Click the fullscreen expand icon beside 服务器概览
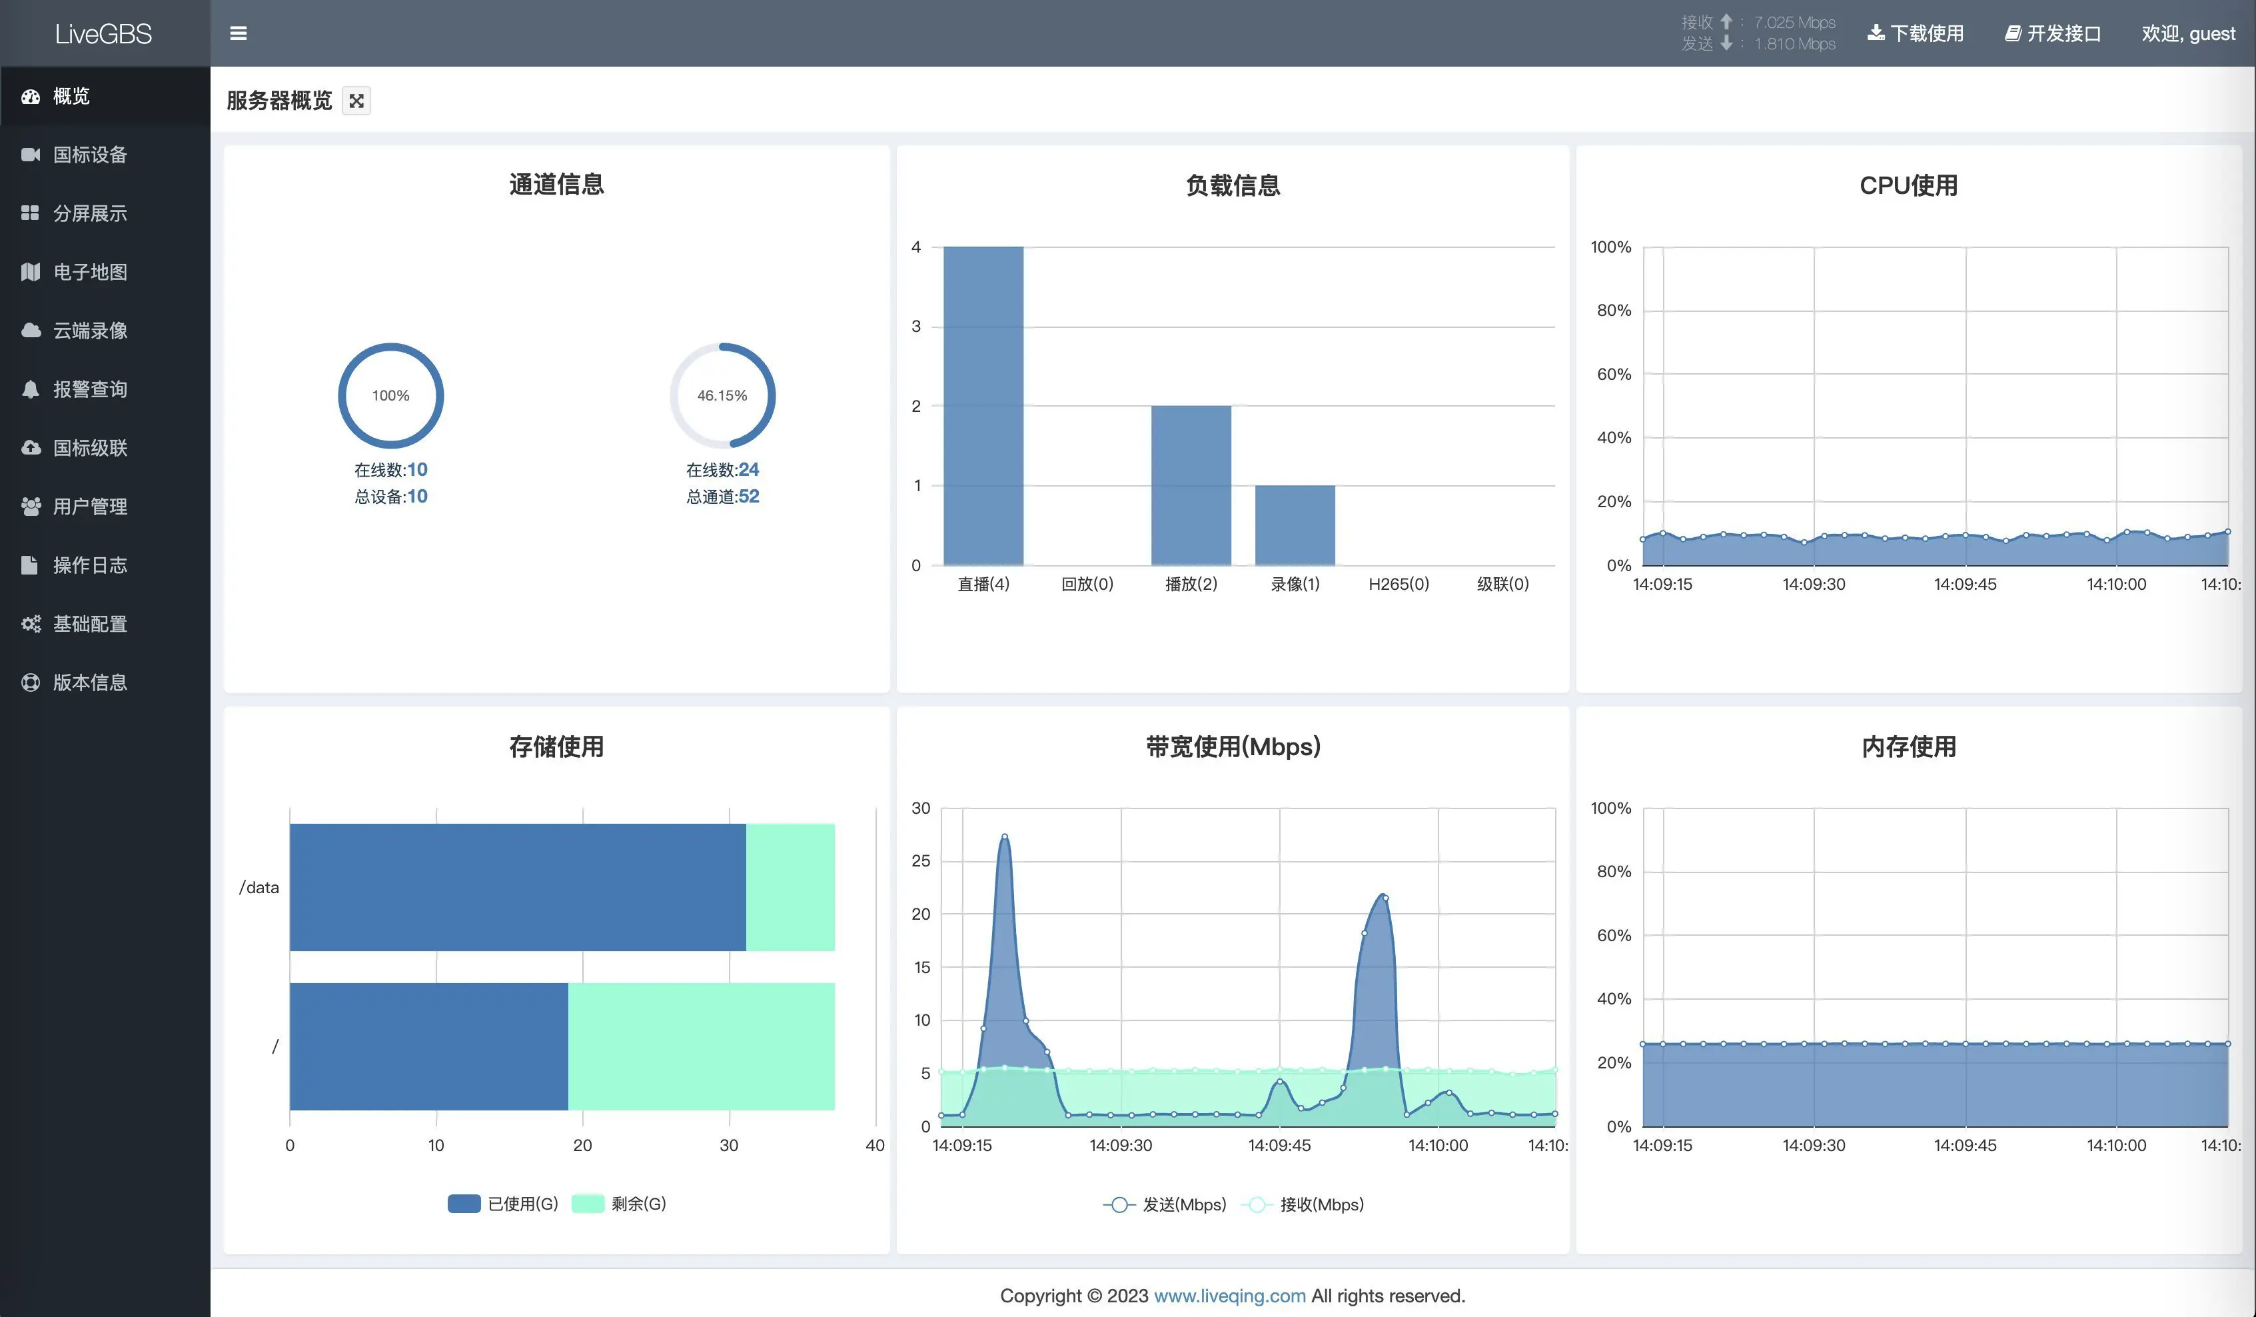Screen dimensions: 2256x1317 [356, 101]
